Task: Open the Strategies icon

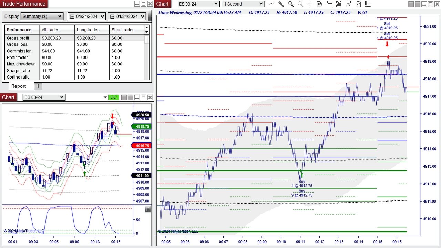Action: pos(358,4)
